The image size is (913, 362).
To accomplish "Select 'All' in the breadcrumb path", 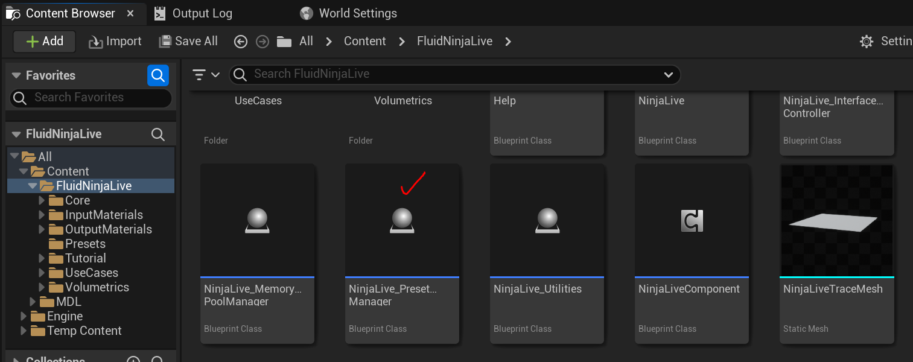I will (x=306, y=41).
